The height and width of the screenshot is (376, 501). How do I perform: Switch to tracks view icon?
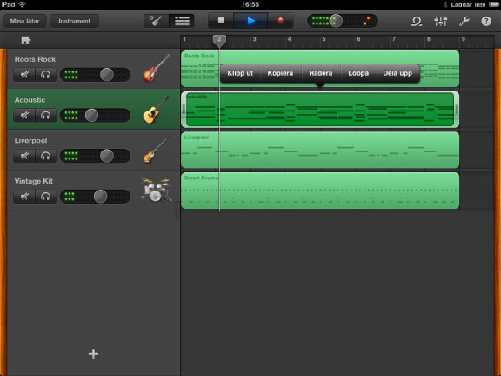click(182, 21)
